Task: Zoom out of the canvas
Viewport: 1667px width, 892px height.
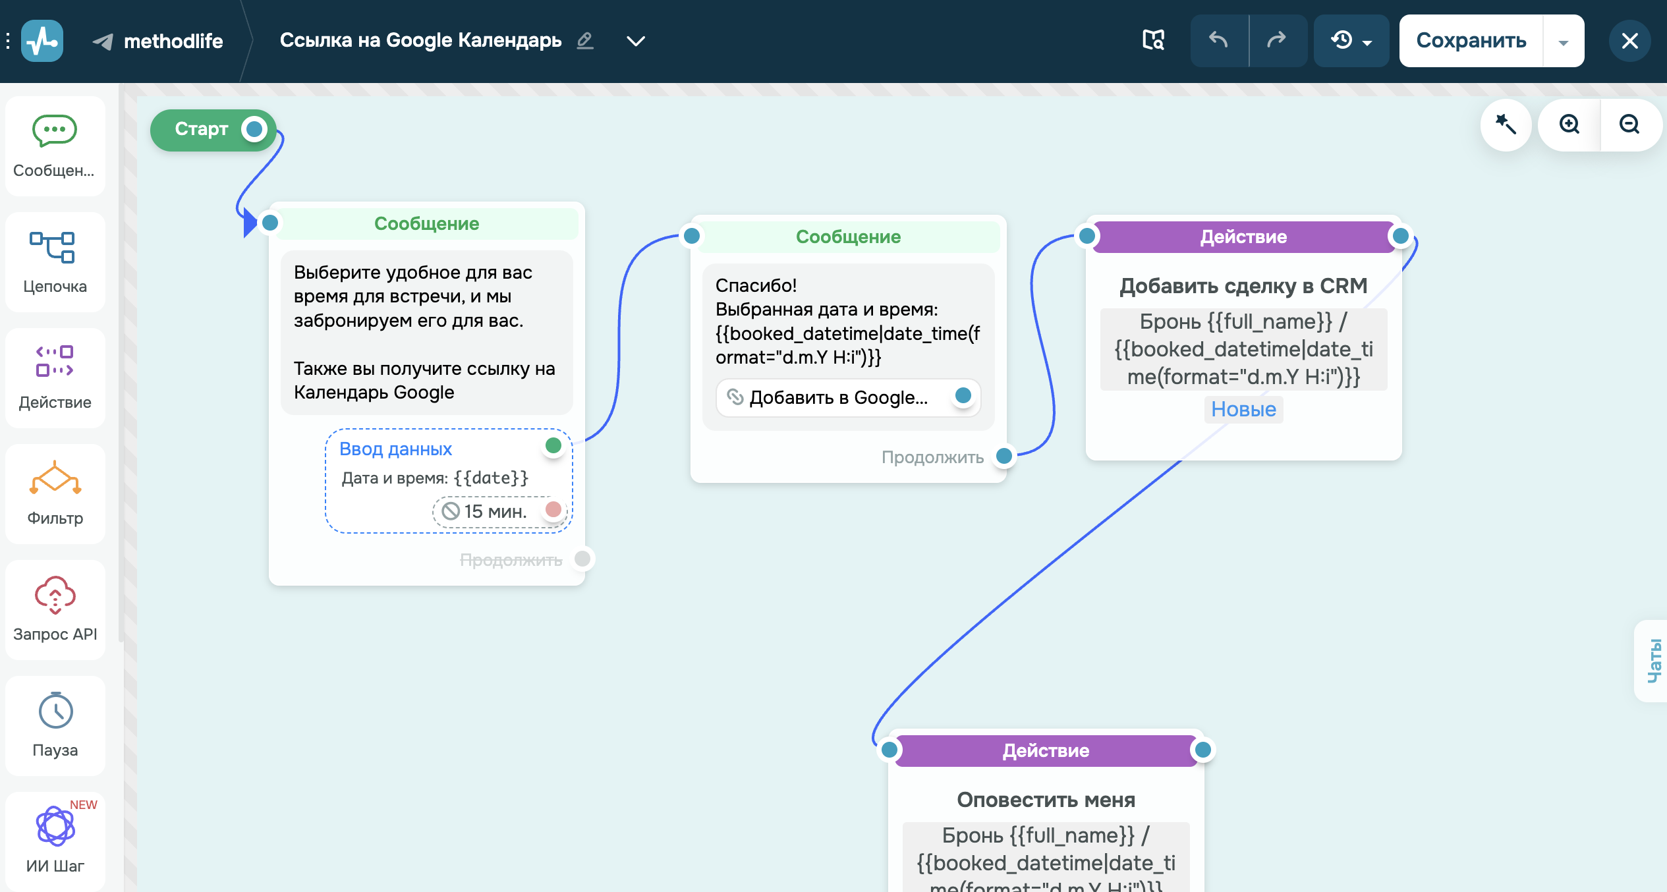Action: coord(1629,125)
